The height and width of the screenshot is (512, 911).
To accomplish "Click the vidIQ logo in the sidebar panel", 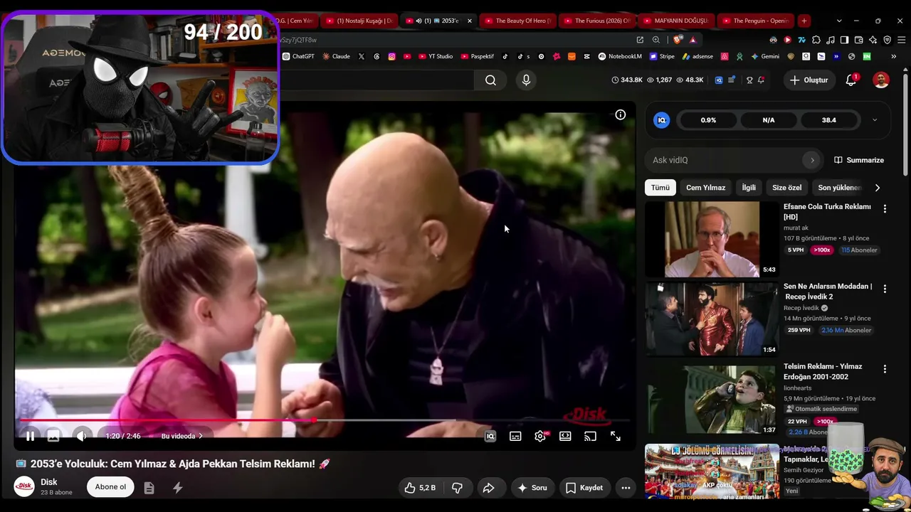I will tap(661, 120).
